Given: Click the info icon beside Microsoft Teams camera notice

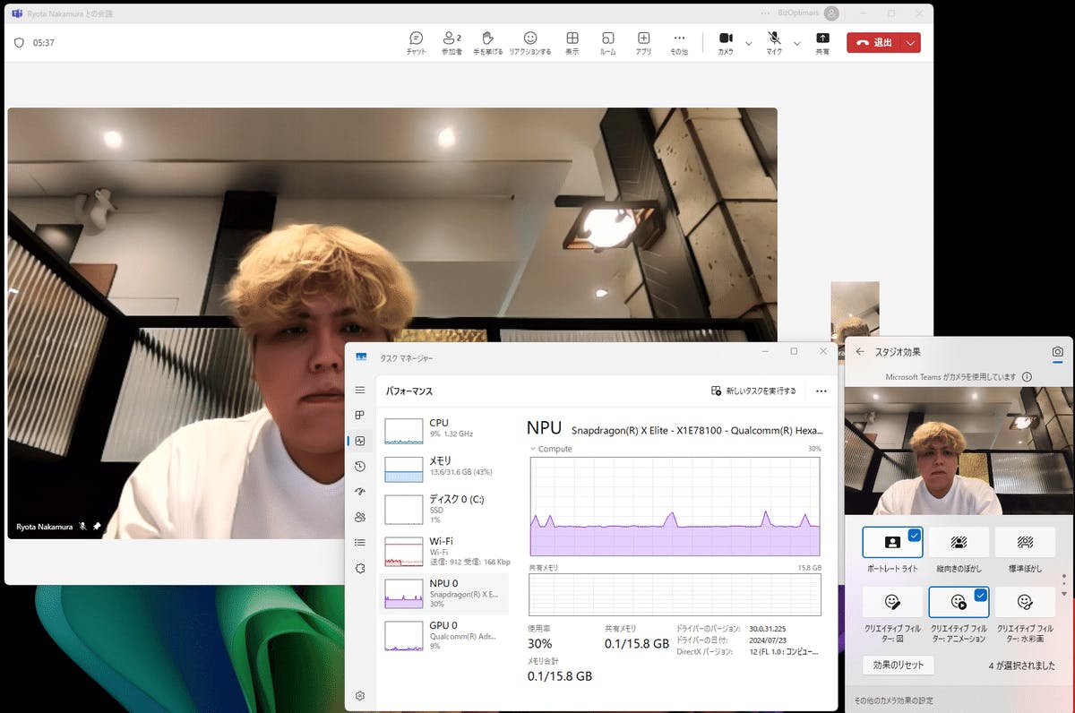Looking at the screenshot, I should [x=1027, y=377].
